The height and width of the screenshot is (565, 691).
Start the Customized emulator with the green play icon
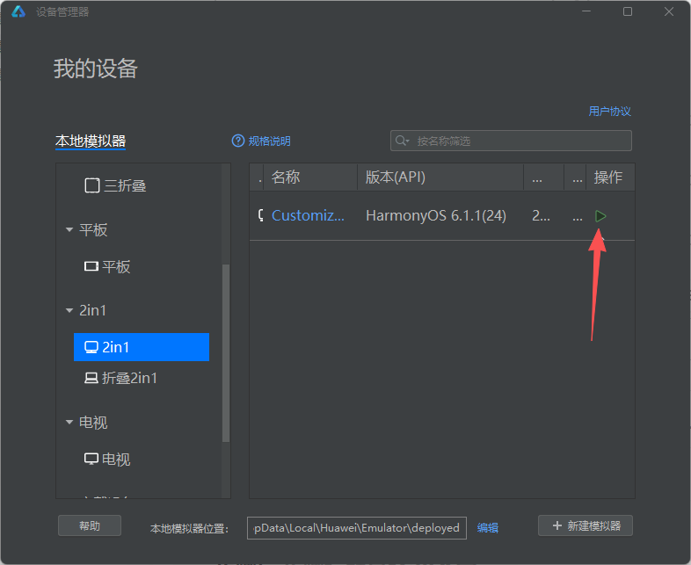pyautogui.click(x=600, y=216)
